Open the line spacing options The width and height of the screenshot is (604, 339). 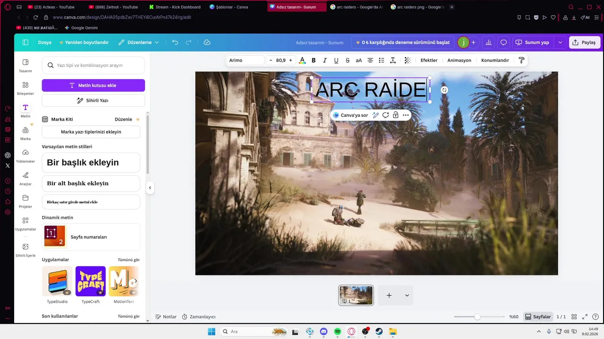(x=393, y=60)
